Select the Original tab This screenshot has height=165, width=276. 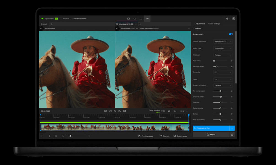(x=44, y=24)
